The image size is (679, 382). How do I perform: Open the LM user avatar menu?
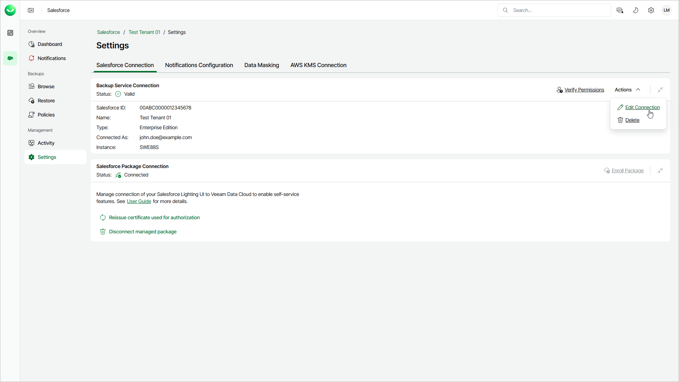click(667, 10)
